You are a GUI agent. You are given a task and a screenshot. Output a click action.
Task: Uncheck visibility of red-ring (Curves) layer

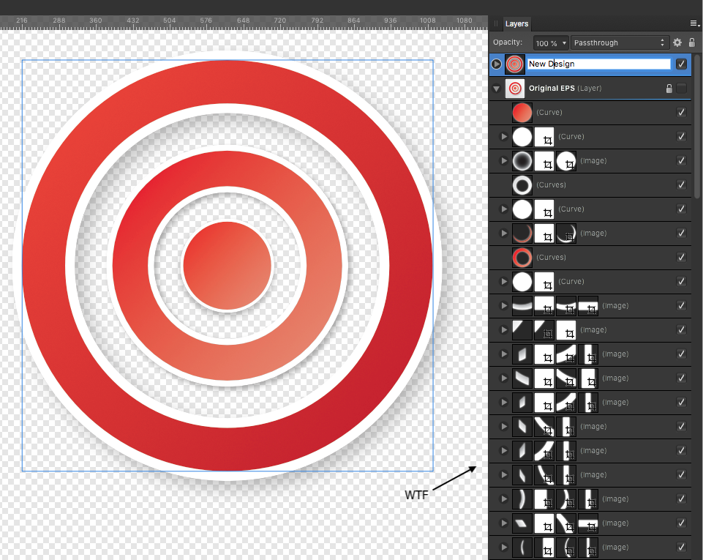tap(682, 257)
